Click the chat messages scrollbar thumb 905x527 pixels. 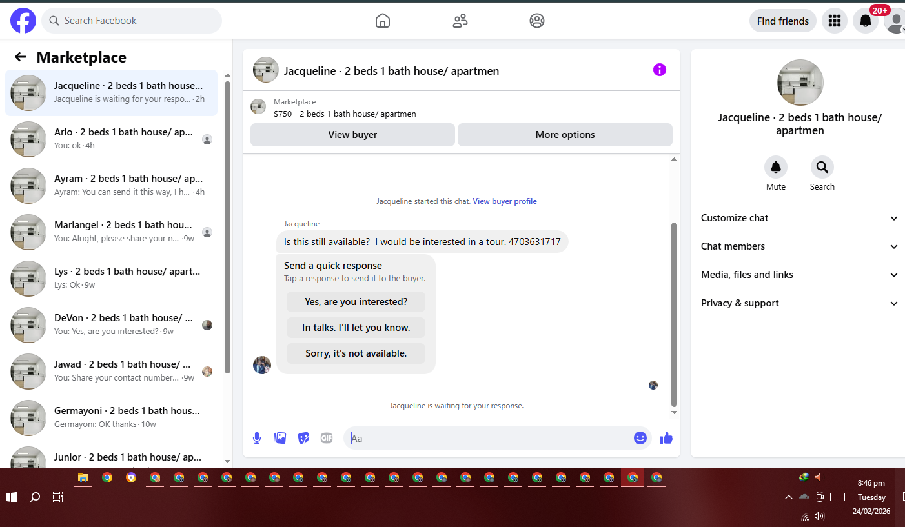[x=675, y=314]
